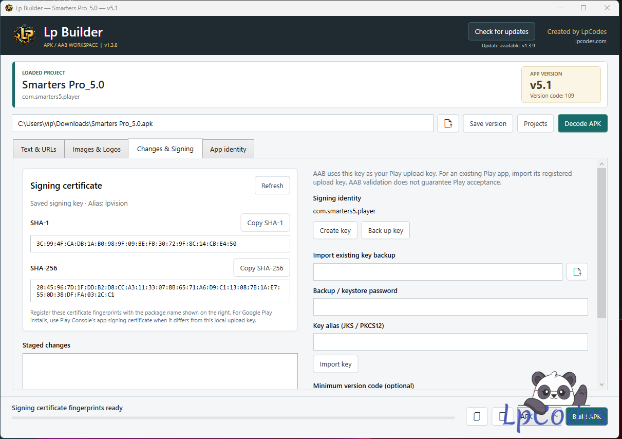The width and height of the screenshot is (622, 439).
Task: Click the small app icon in the title bar
Action: [9, 8]
